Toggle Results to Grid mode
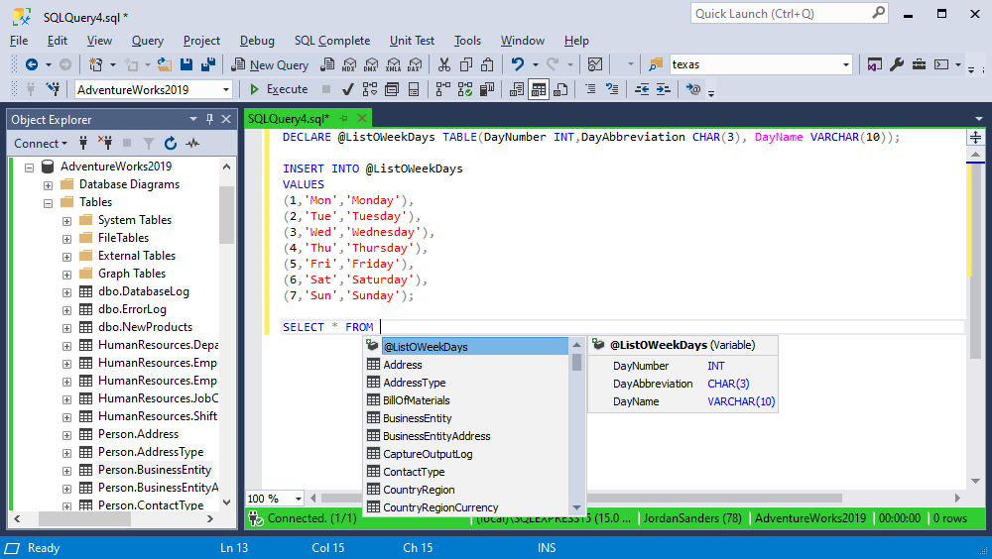Screen dimensions: 992x559 point(539,89)
